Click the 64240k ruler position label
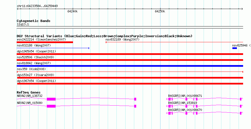The height and width of the screenshot is (129, 251). (x=72, y=12)
